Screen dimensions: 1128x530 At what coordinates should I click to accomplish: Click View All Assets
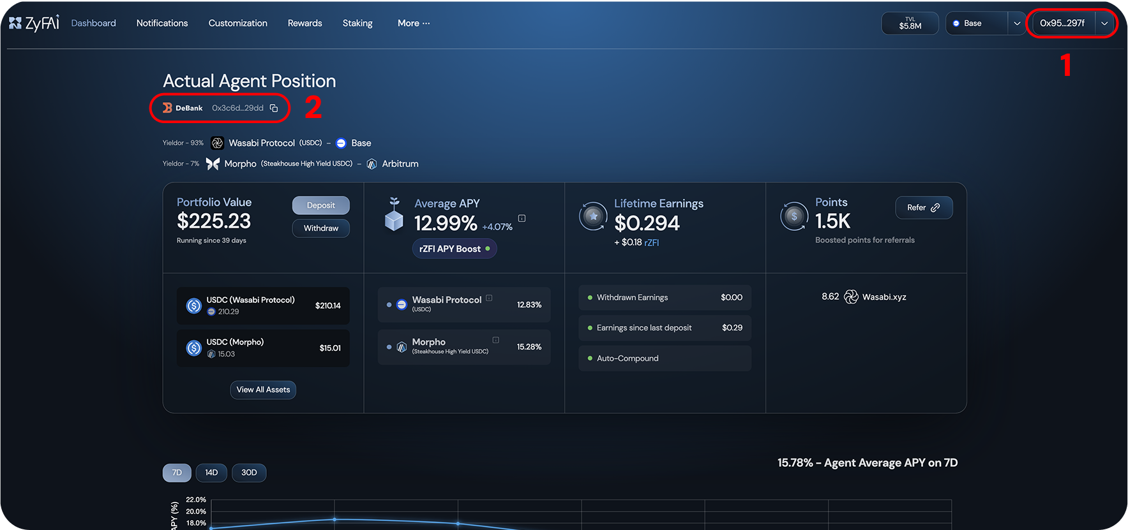(263, 390)
